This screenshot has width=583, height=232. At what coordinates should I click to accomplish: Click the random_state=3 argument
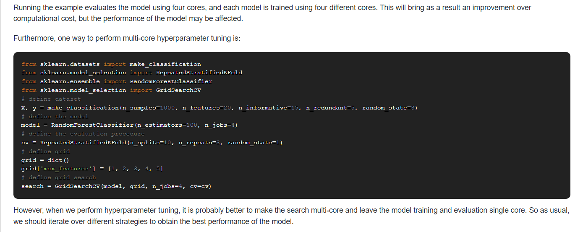click(x=388, y=108)
